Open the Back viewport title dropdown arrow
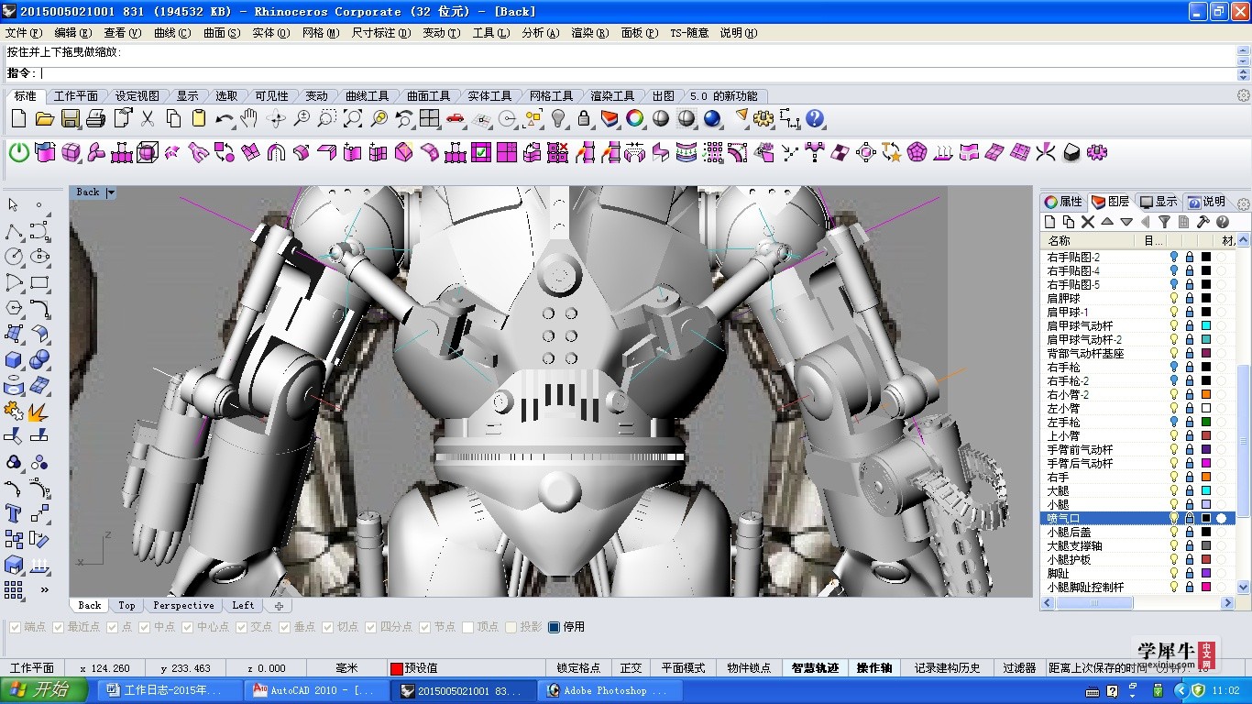Viewport: 1252px width, 704px height. coord(111,192)
